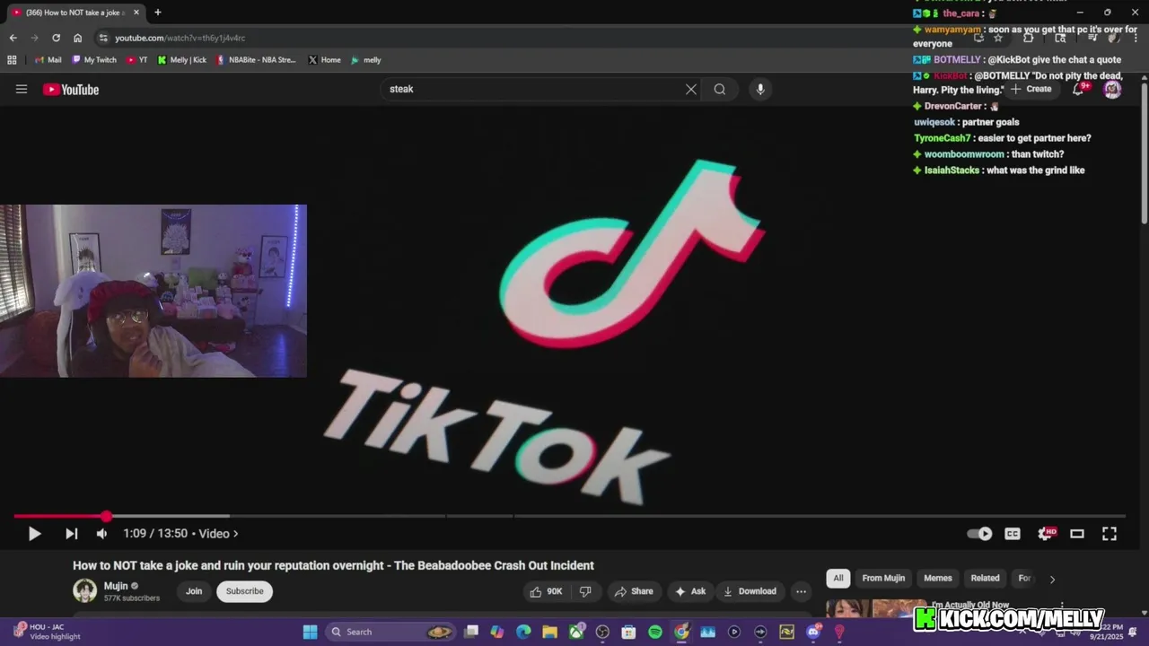The height and width of the screenshot is (646, 1149).
Task: Go to the YouTube home logo
Action: pyautogui.click(x=71, y=89)
